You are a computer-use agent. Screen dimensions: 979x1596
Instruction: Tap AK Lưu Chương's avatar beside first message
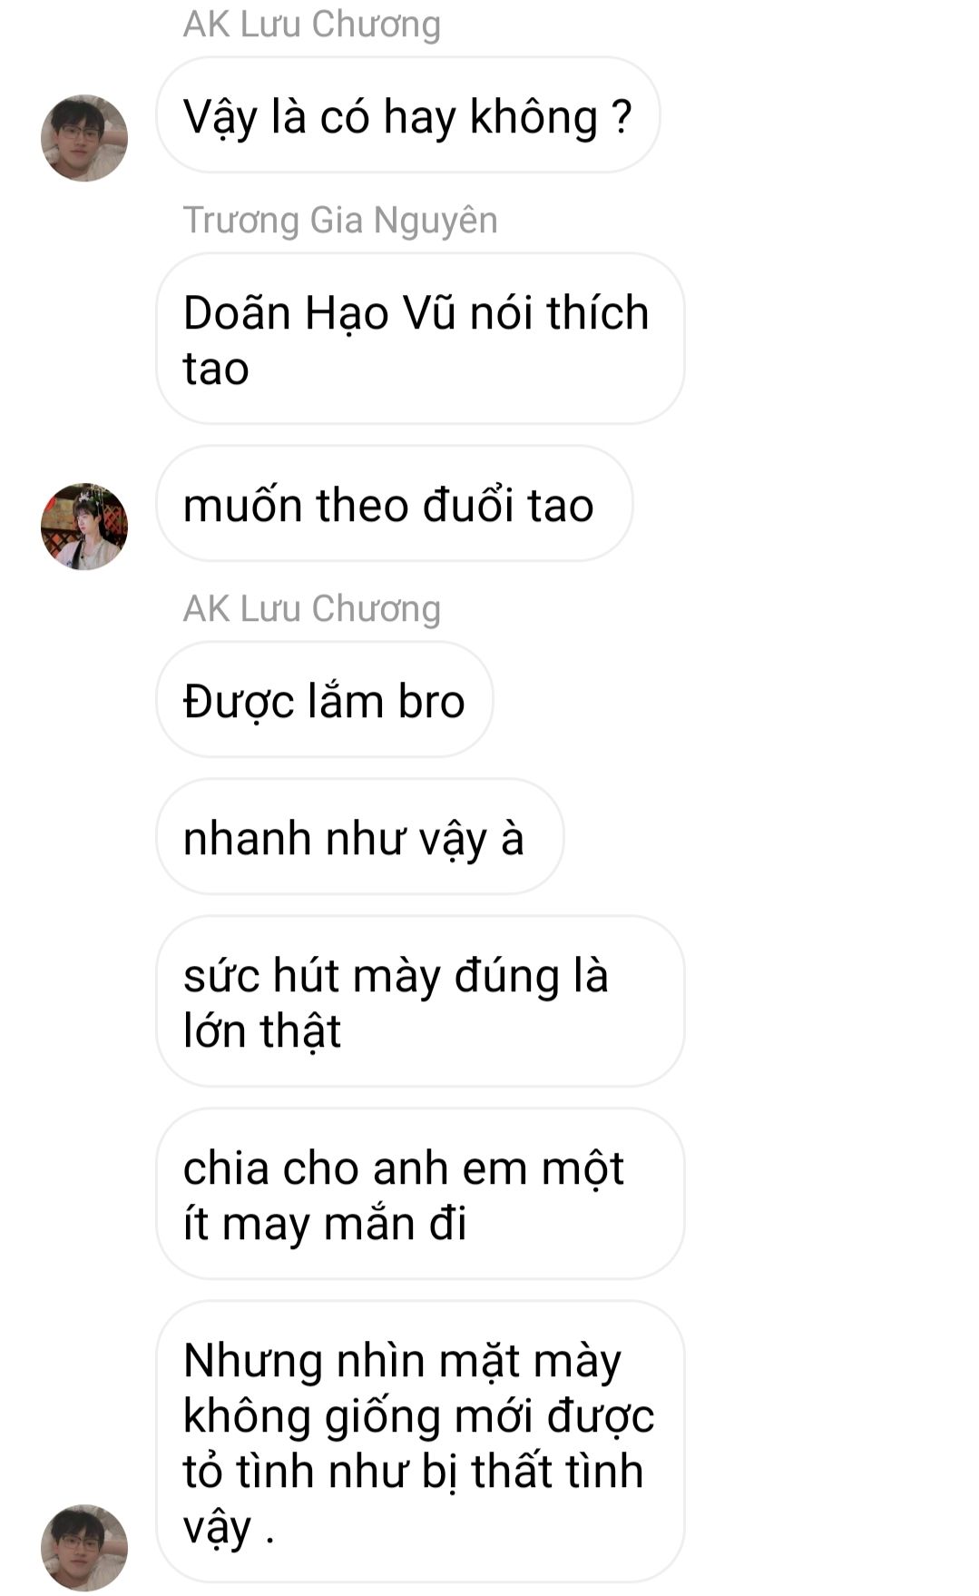(84, 138)
